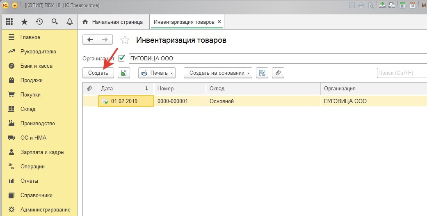Toggle the Организация filter checkbox

click(121, 58)
